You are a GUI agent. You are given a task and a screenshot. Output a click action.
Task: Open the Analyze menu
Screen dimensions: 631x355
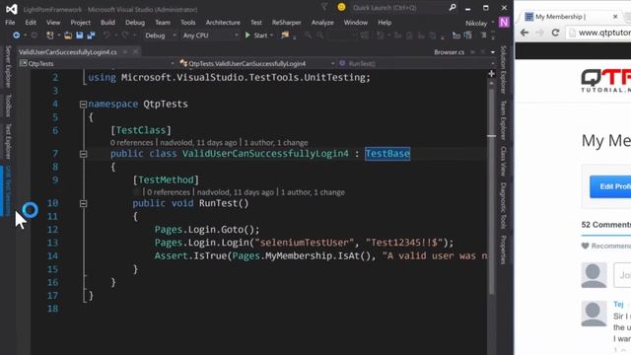[322, 23]
